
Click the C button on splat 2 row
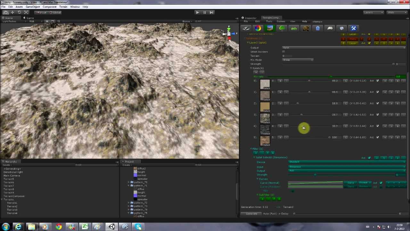[x=346, y=103]
